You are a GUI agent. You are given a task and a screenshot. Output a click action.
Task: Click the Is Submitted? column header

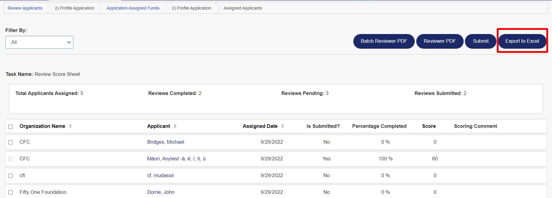click(x=323, y=126)
